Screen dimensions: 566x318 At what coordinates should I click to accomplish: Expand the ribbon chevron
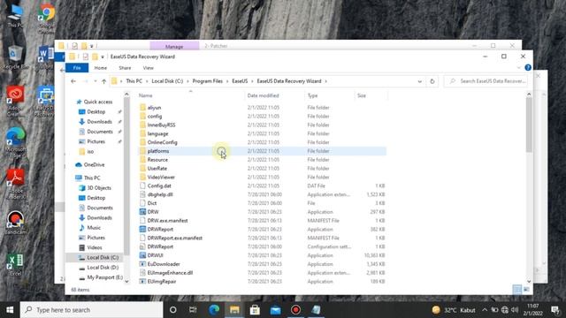pyautogui.click(x=519, y=68)
